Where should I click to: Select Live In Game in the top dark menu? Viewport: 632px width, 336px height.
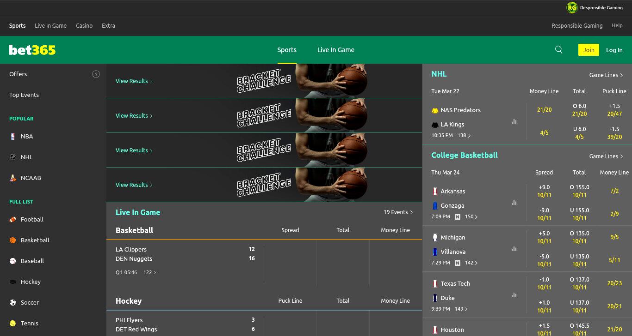[50, 25]
